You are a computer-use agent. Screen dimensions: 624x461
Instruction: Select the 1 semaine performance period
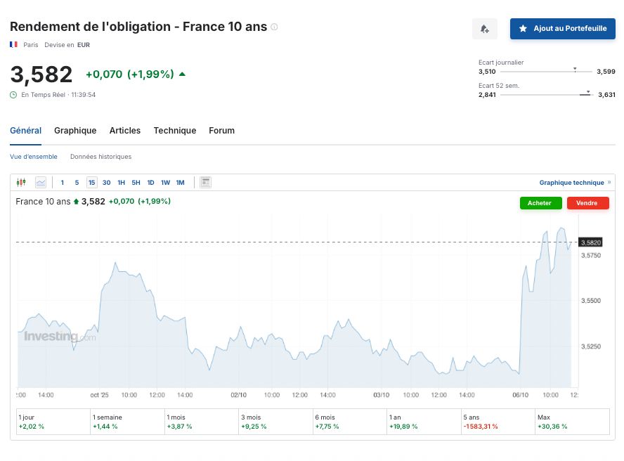(127, 422)
